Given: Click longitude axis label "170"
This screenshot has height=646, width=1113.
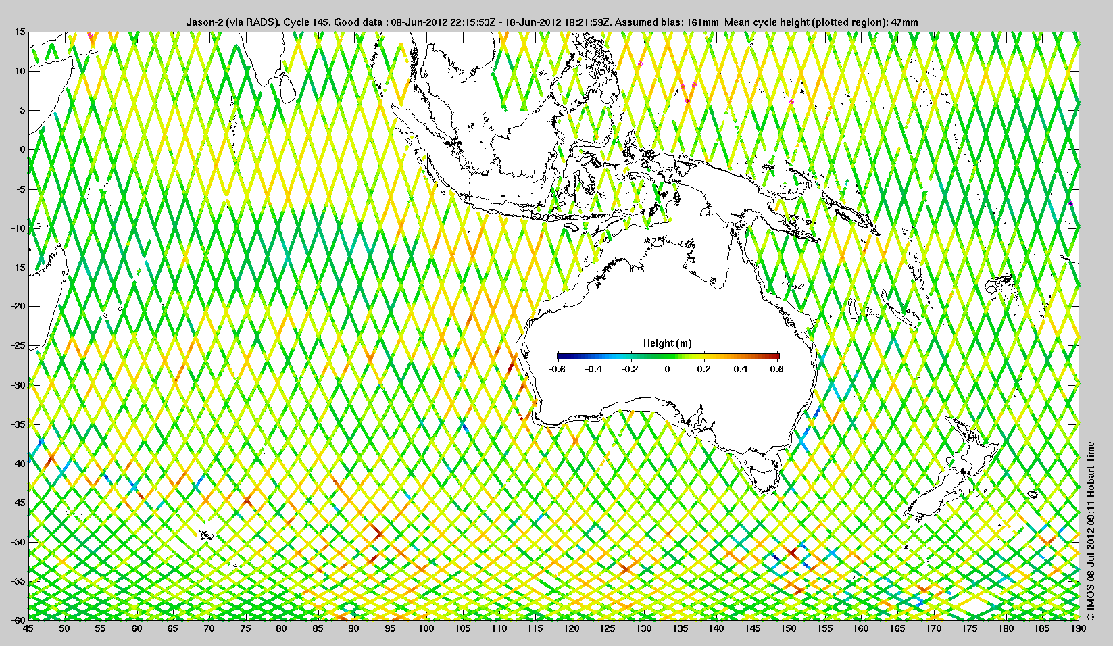Looking at the screenshot, I should 934,628.
